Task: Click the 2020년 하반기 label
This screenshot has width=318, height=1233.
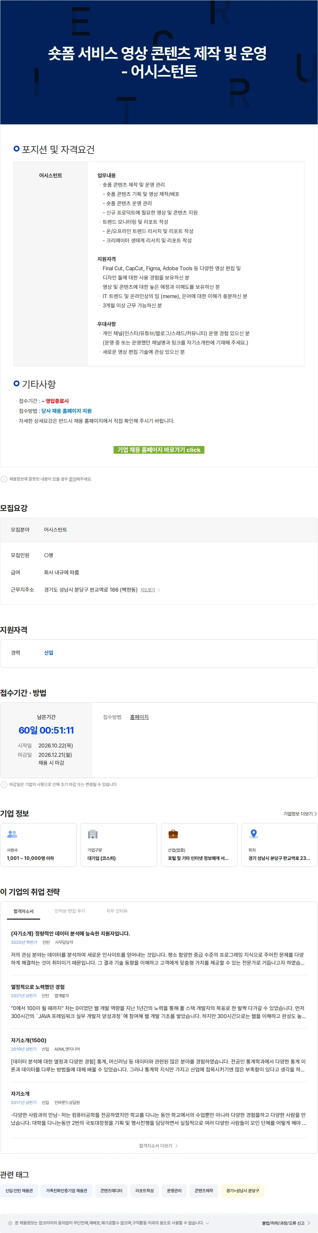Action: [24, 942]
